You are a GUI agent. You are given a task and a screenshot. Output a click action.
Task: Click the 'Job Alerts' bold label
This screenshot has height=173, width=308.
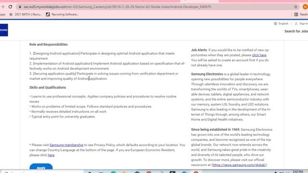click(199, 50)
